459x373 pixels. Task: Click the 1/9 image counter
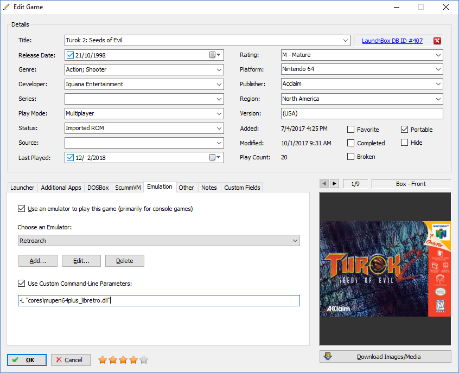click(x=355, y=184)
